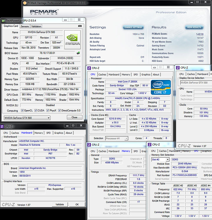Screen dimensions: 212x220
Task: Click the CPU-Z Z icon of the Processor window
Action: [89, 68]
